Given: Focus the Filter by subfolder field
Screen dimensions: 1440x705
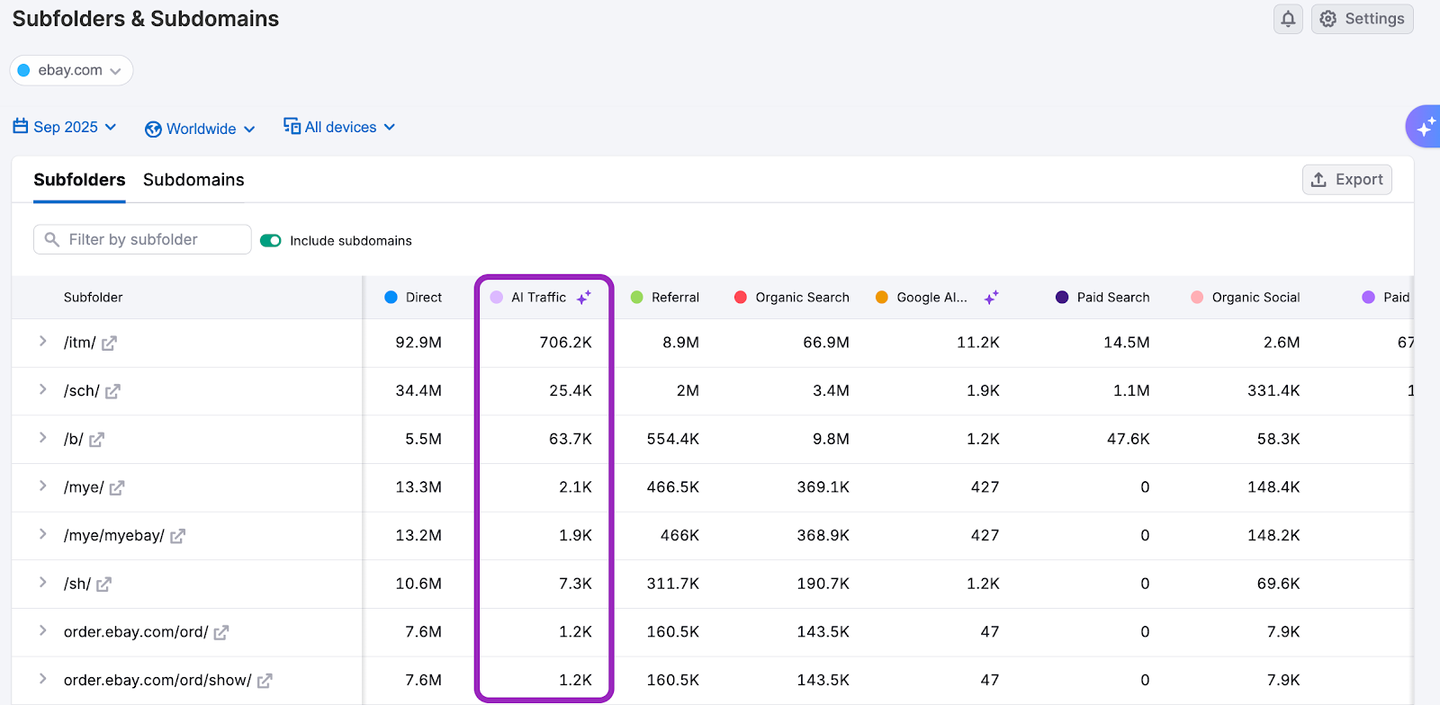Looking at the screenshot, I should (x=142, y=239).
